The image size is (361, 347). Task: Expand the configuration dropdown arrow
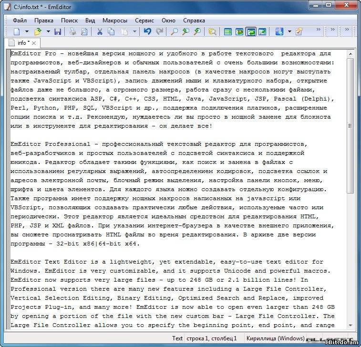289,31
